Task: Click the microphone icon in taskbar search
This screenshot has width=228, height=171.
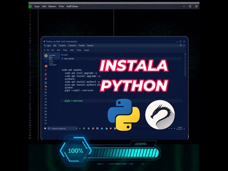Action: coord(76,129)
